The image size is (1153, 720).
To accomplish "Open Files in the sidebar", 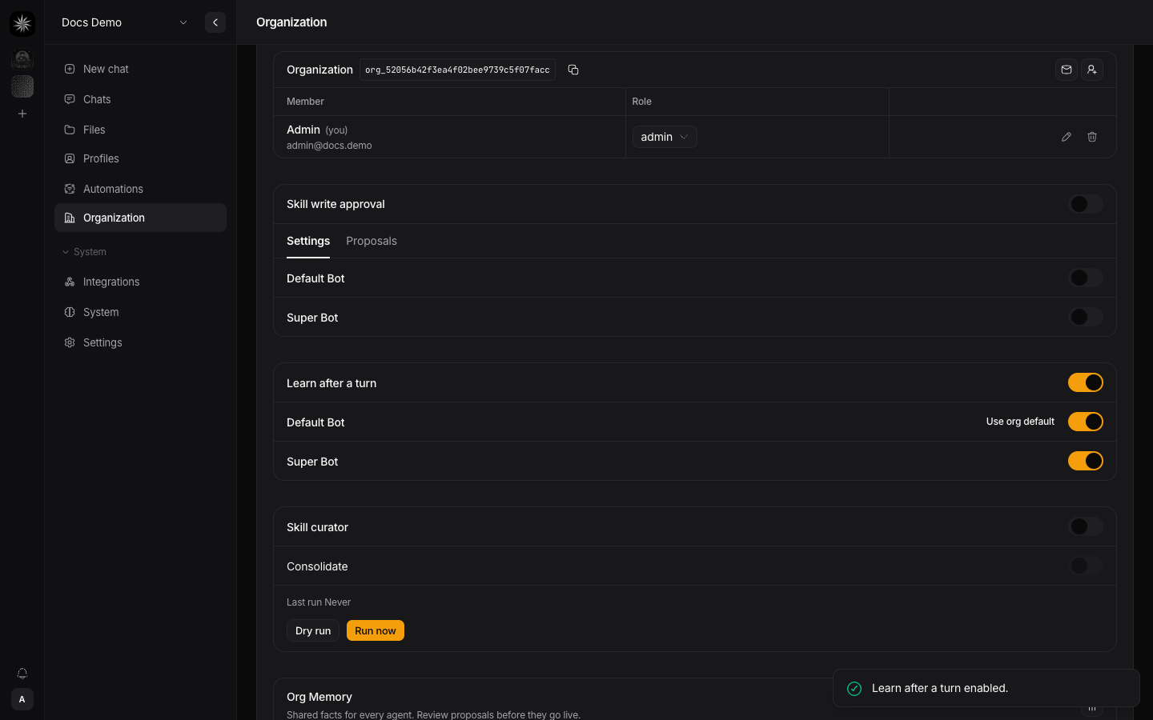I will 140,130.
